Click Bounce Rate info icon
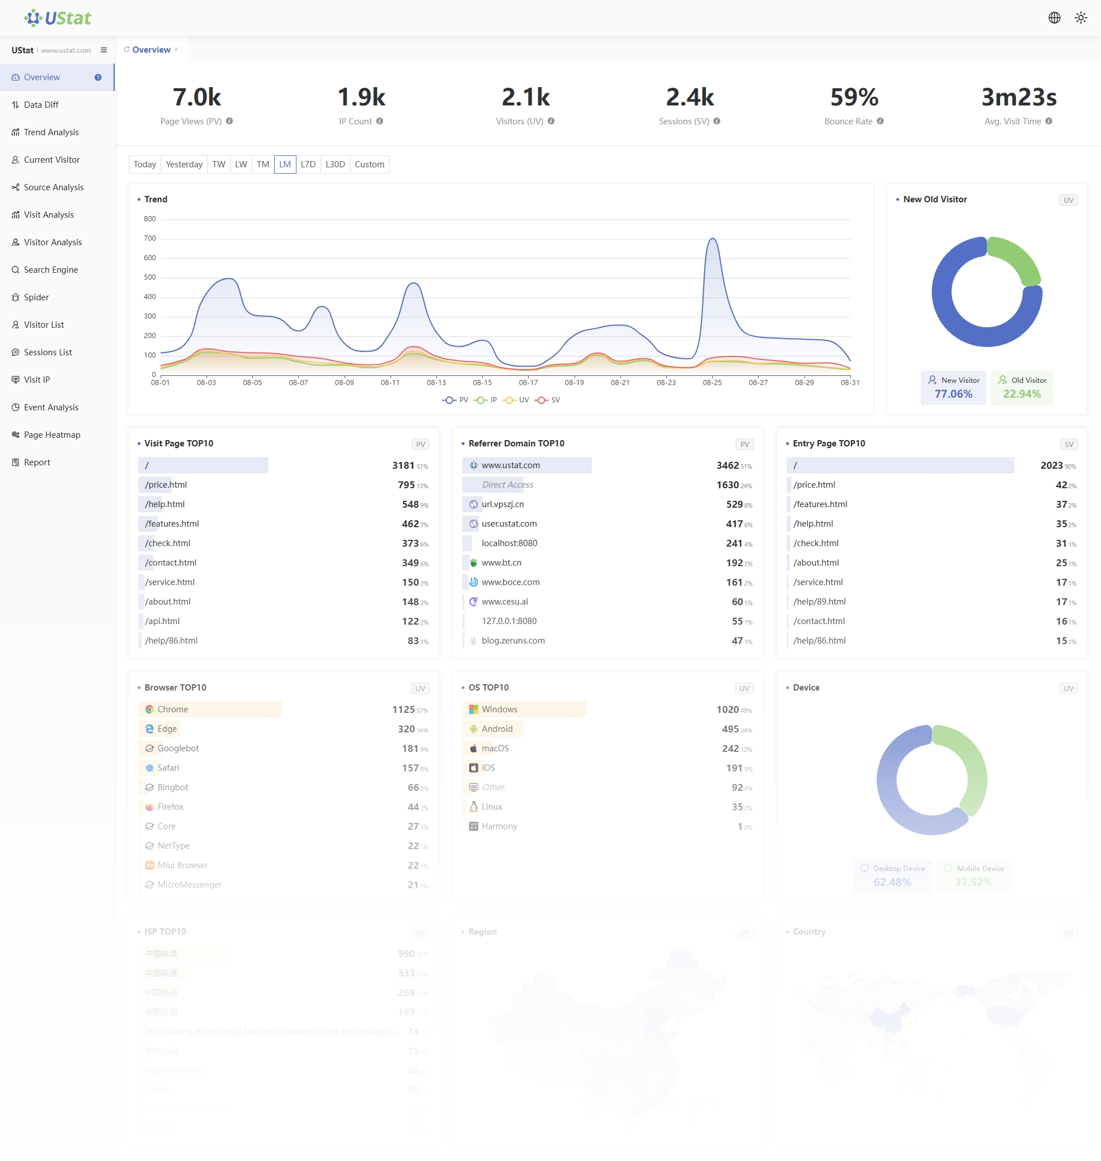The image size is (1101, 1161). click(x=880, y=121)
